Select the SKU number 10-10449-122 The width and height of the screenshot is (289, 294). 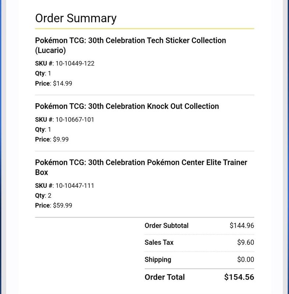pyautogui.click(x=75, y=63)
